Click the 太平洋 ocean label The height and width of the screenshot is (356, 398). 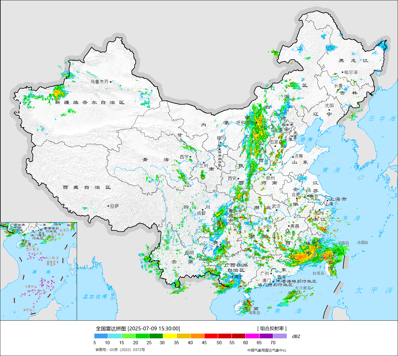[374, 290]
